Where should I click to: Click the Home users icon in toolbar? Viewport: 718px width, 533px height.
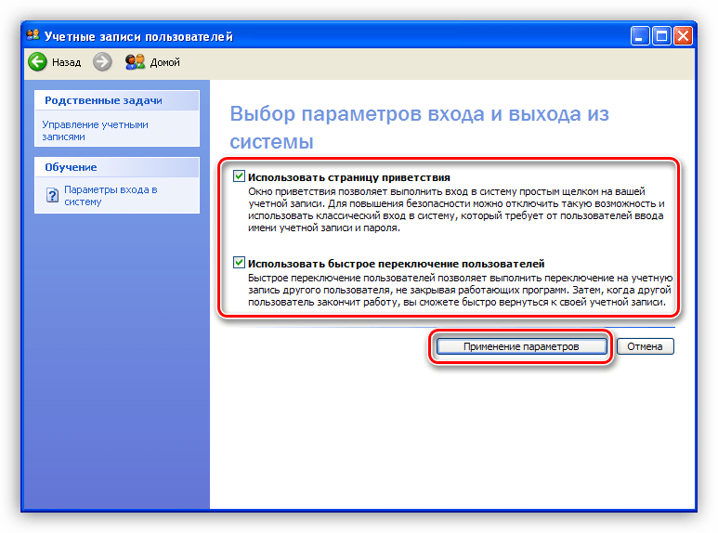pos(135,62)
